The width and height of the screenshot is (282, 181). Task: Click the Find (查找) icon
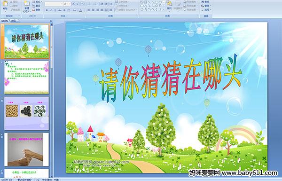point(205,2)
